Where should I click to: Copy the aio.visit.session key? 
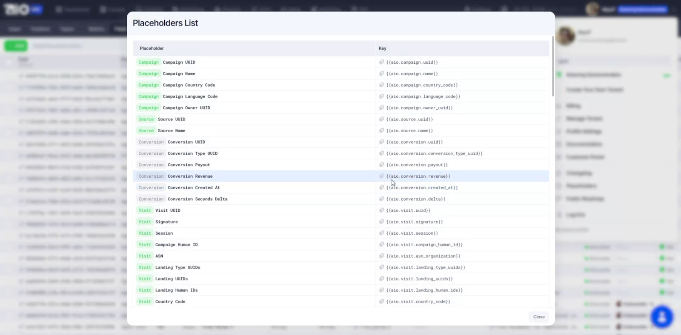click(381, 233)
